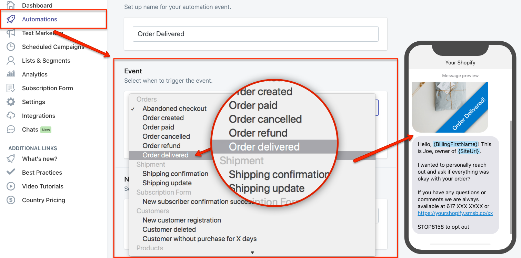Choose Shipping confirmation from the event menu
521x258 pixels.
[x=176, y=174]
